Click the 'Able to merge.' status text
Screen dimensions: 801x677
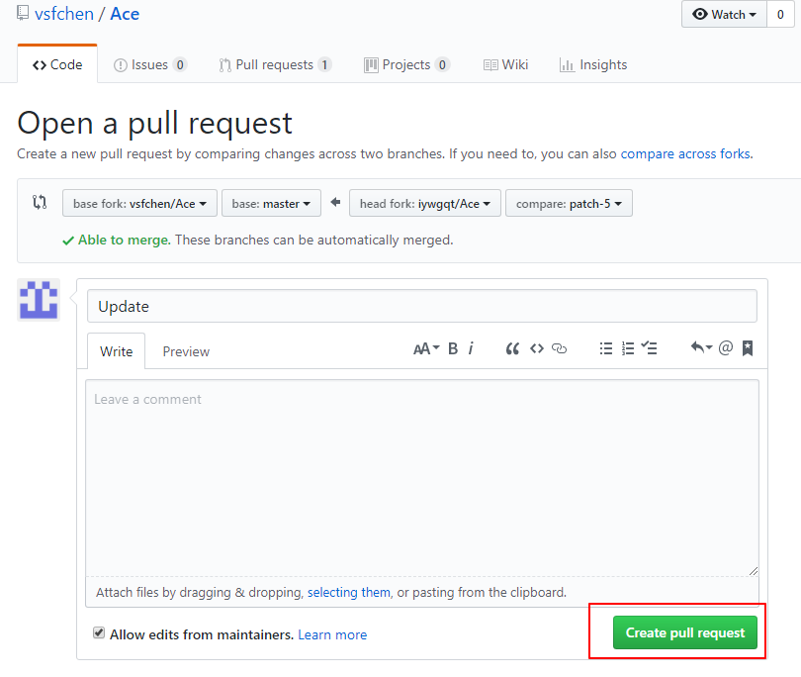pos(125,240)
